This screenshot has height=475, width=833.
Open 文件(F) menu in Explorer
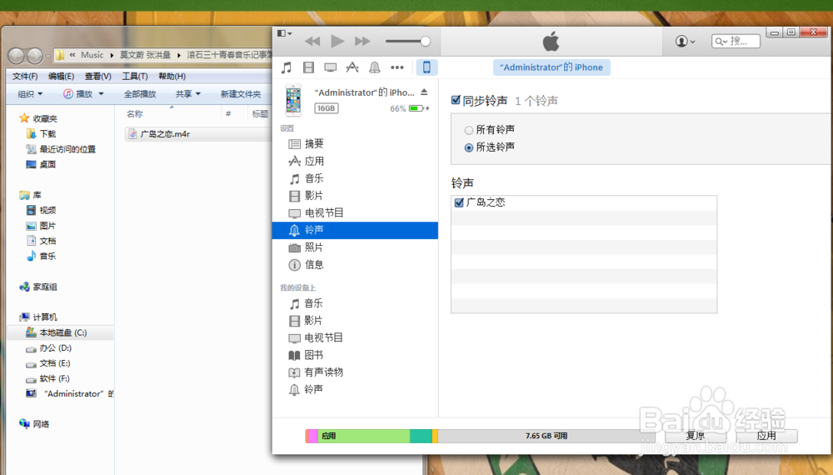click(25, 77)
